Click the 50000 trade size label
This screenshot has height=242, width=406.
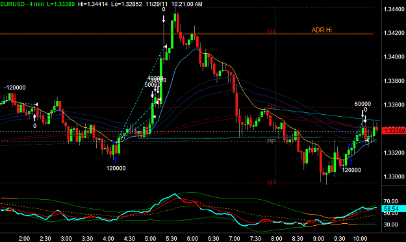point(153,85)
